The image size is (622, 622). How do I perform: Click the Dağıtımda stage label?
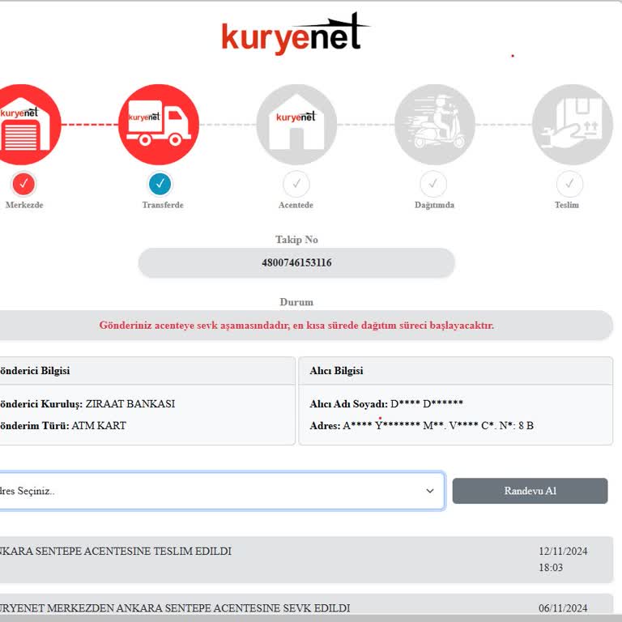(434, 205)
